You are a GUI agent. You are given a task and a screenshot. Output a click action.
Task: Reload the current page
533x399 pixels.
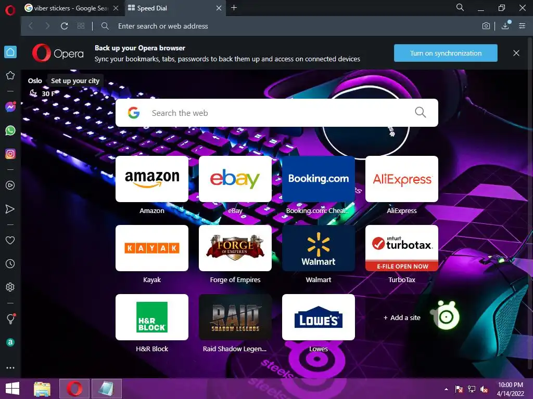tap(64, 26)
